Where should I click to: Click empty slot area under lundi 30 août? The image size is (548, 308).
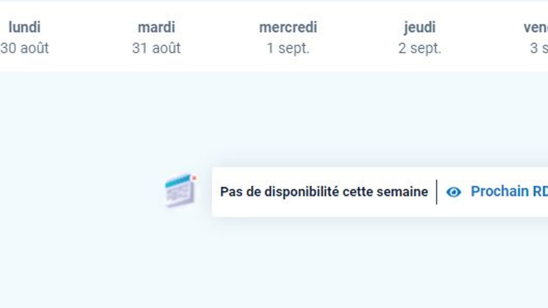pos(25,124)
